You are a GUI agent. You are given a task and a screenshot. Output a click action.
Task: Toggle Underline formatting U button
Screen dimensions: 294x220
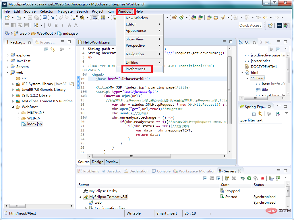coord(49,25)
